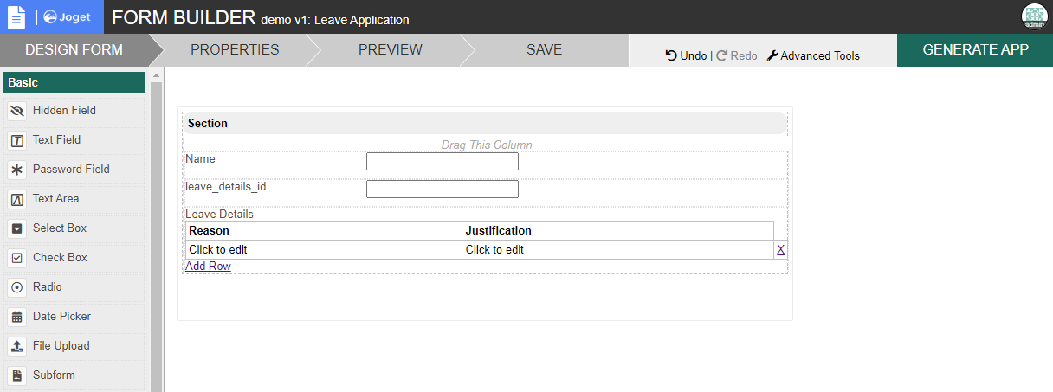Select the File Upload icon
Screen dimensions: 1053x392
(x=16, y=346)
